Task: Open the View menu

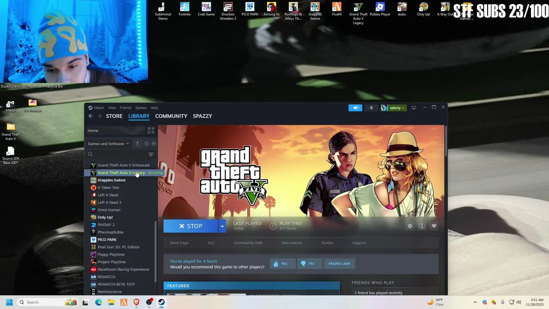Action: point(112,108)
